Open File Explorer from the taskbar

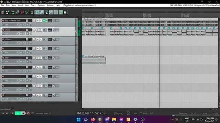point(114,120)
